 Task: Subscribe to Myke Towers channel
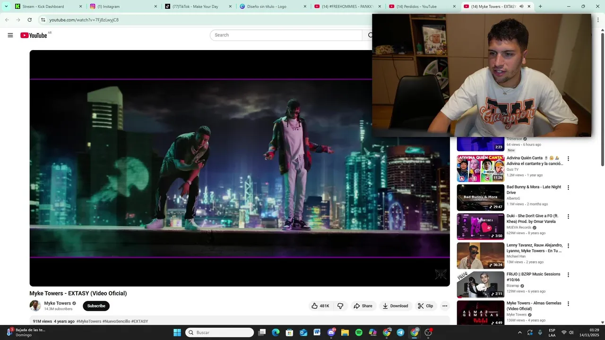[x=96, y=306]
